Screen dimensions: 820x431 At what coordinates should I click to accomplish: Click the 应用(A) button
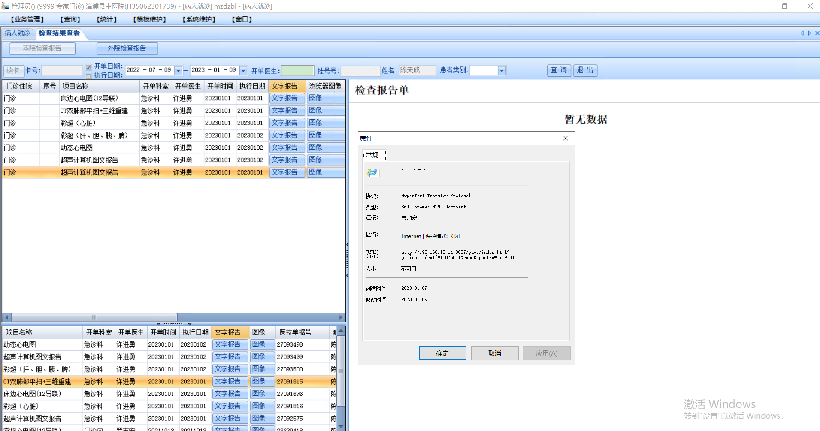(547, 353)
